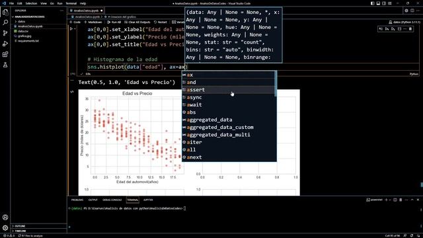Open the Testing flask view
Viewport: 423px width, 238px height.
pyautogui.click(x=5, y=65)
